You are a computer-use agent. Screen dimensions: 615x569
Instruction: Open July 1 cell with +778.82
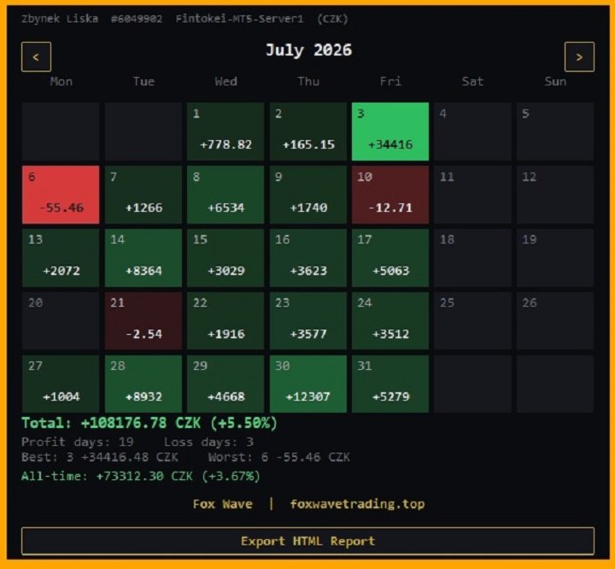[x=225, y=132]
